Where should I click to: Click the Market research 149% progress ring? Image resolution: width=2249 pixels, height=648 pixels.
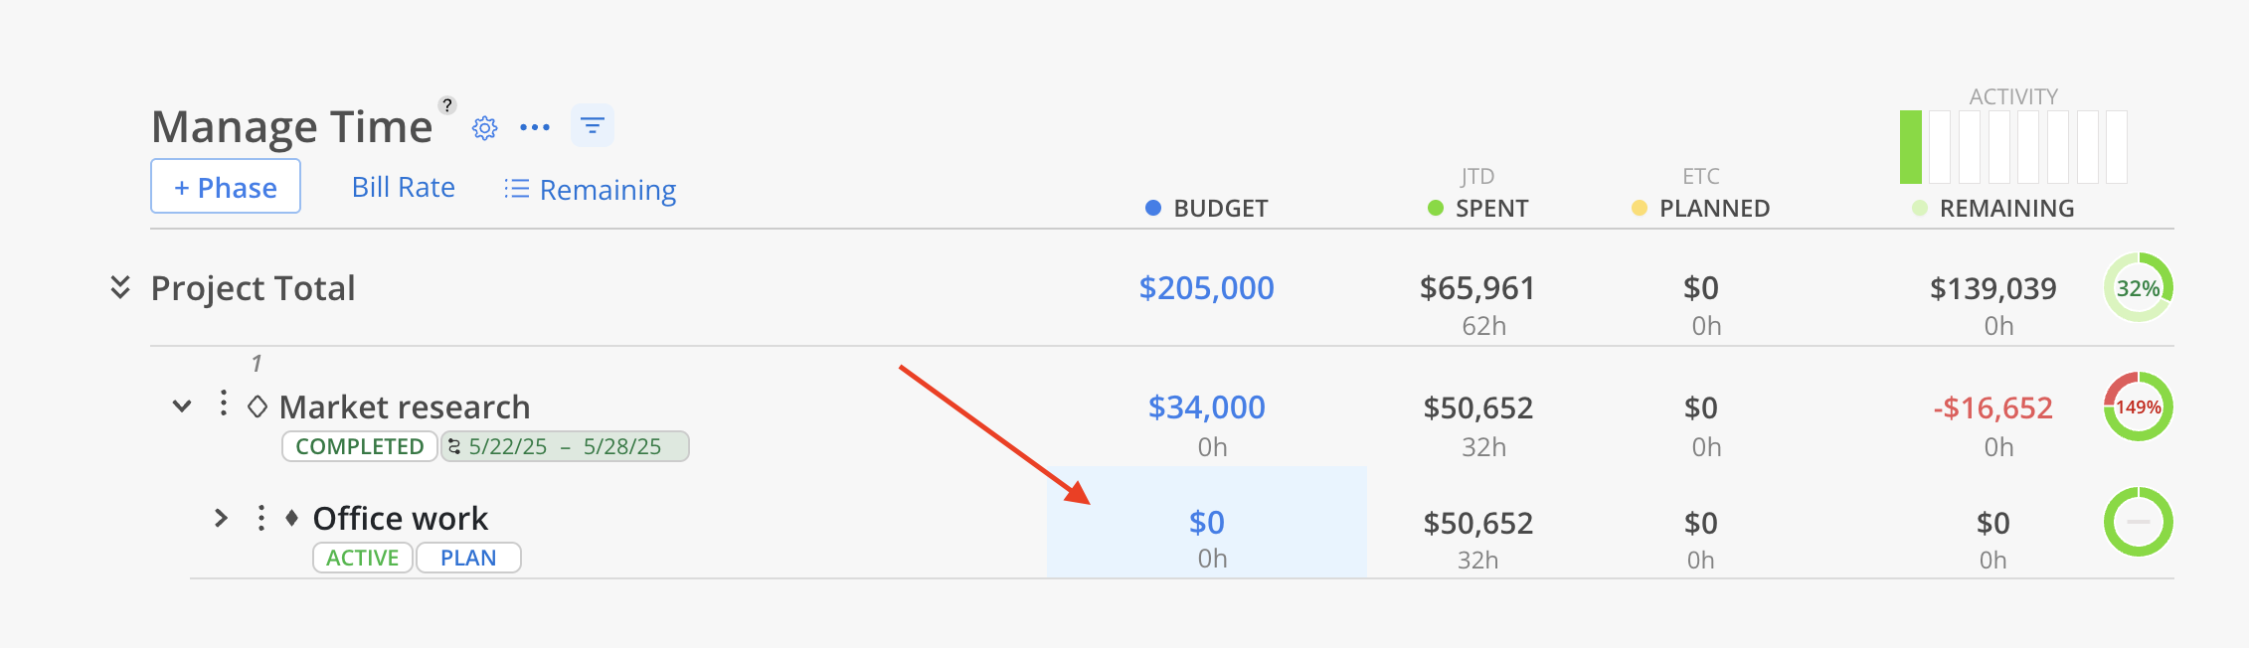pyautogui.click(x=2138, y=406)
